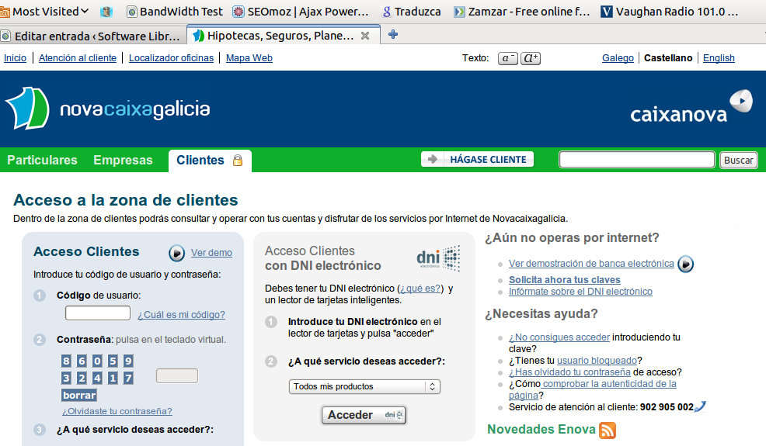Click the Acceder DNI button

(364, 415)
